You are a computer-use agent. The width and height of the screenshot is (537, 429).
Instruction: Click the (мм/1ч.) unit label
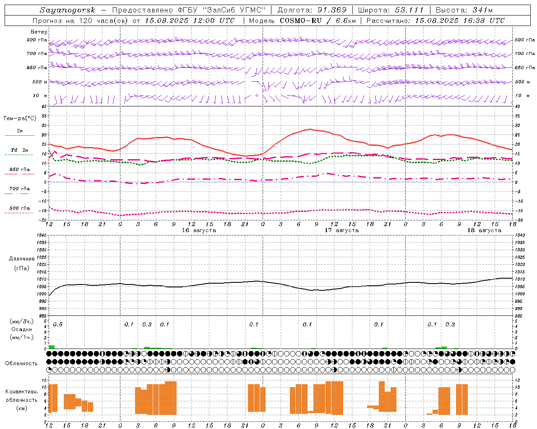(22, 337)
